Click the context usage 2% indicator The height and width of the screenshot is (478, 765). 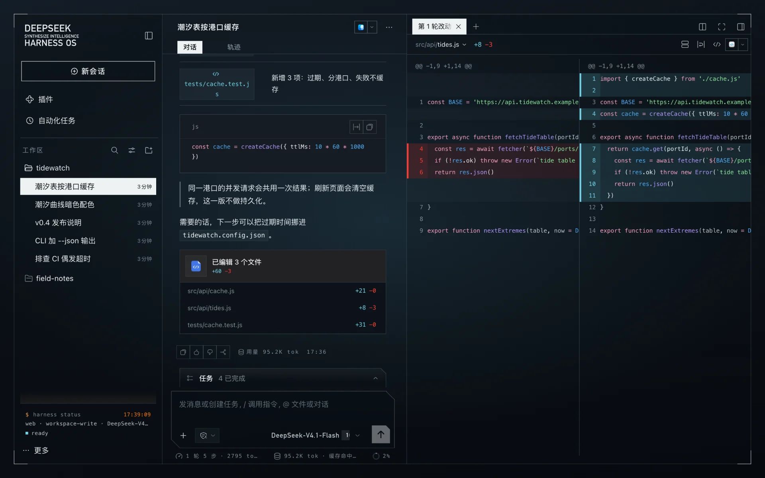coord(381,456)
